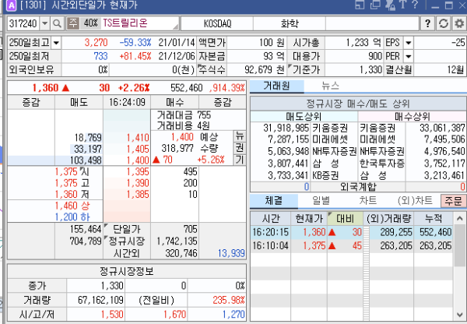
Task: Click the current price 1,360
Action: pyautogui.click(x=45, y=88)
